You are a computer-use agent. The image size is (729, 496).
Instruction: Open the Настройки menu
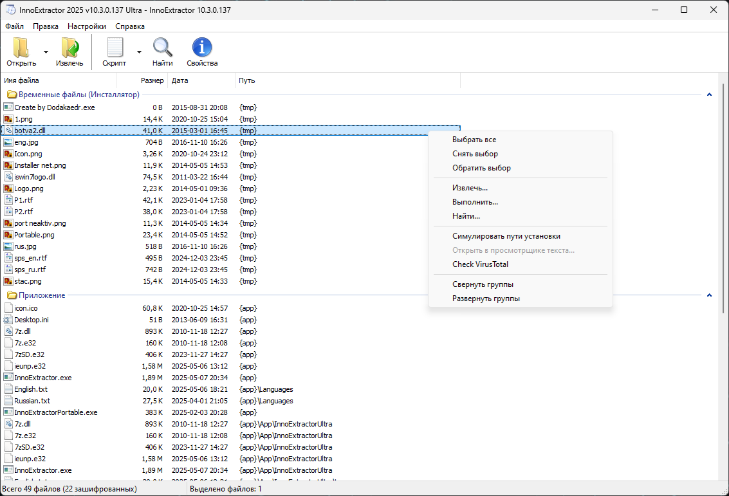tap(86, 26)
